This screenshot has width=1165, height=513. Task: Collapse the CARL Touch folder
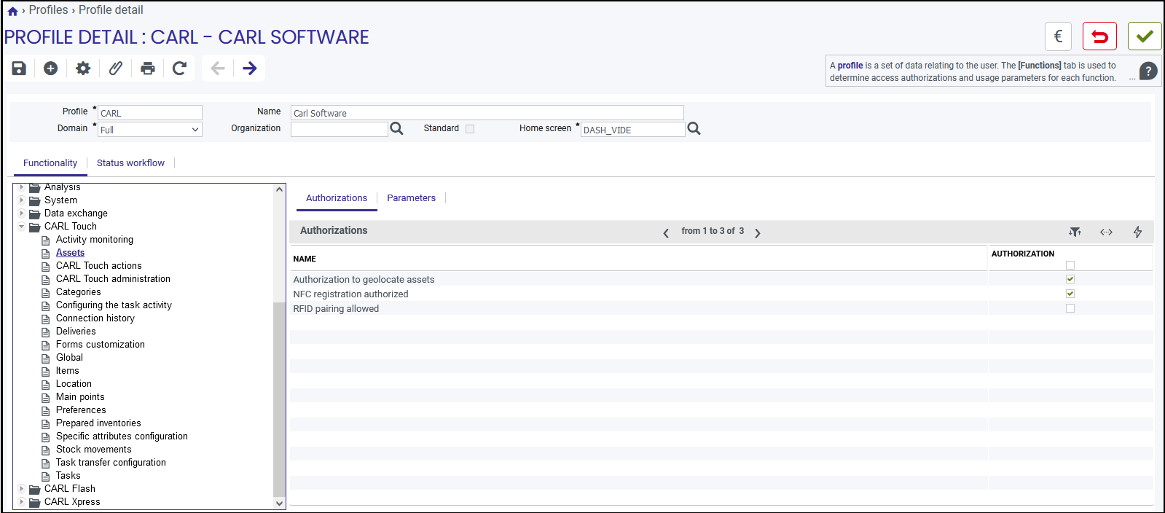(x=22, y=227)
